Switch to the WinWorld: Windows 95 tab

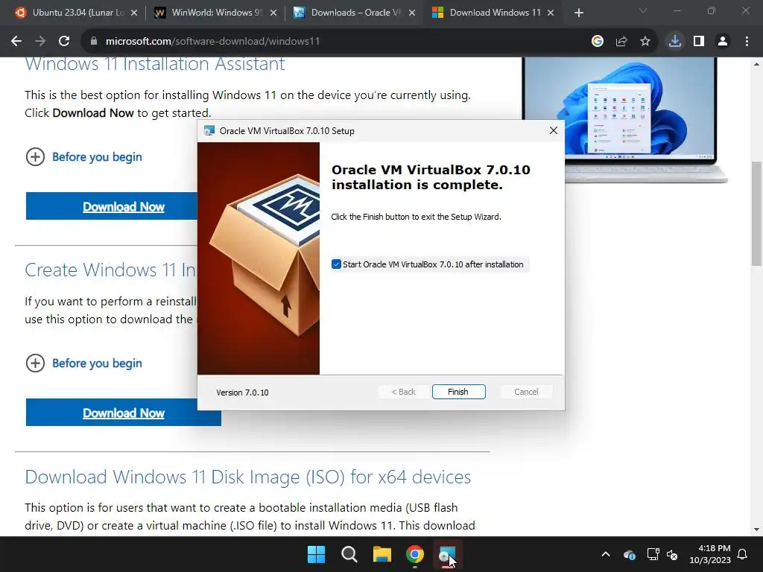click(x=216, y=13)
